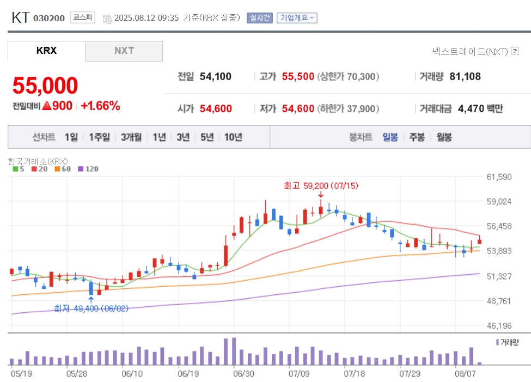Click the 최저 49,400 low marker label
Screen dimensions: 531x382
(91, 308)
